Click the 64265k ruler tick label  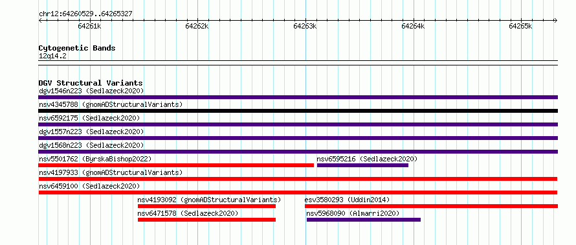(520, 26)
